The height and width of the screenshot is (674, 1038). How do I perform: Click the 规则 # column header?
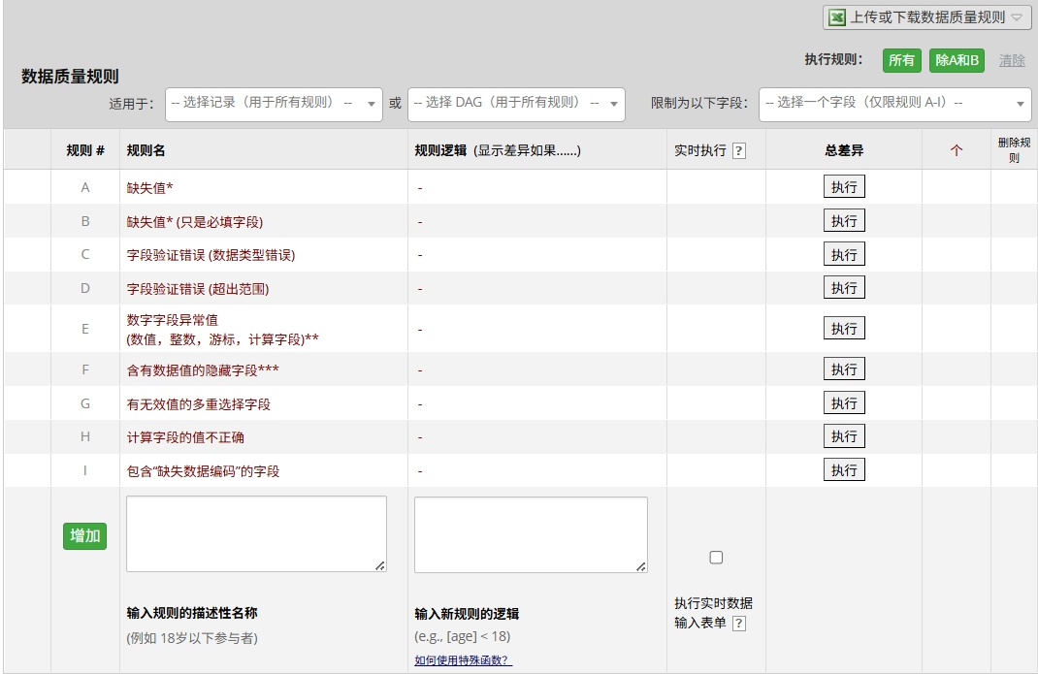point(85,150)
